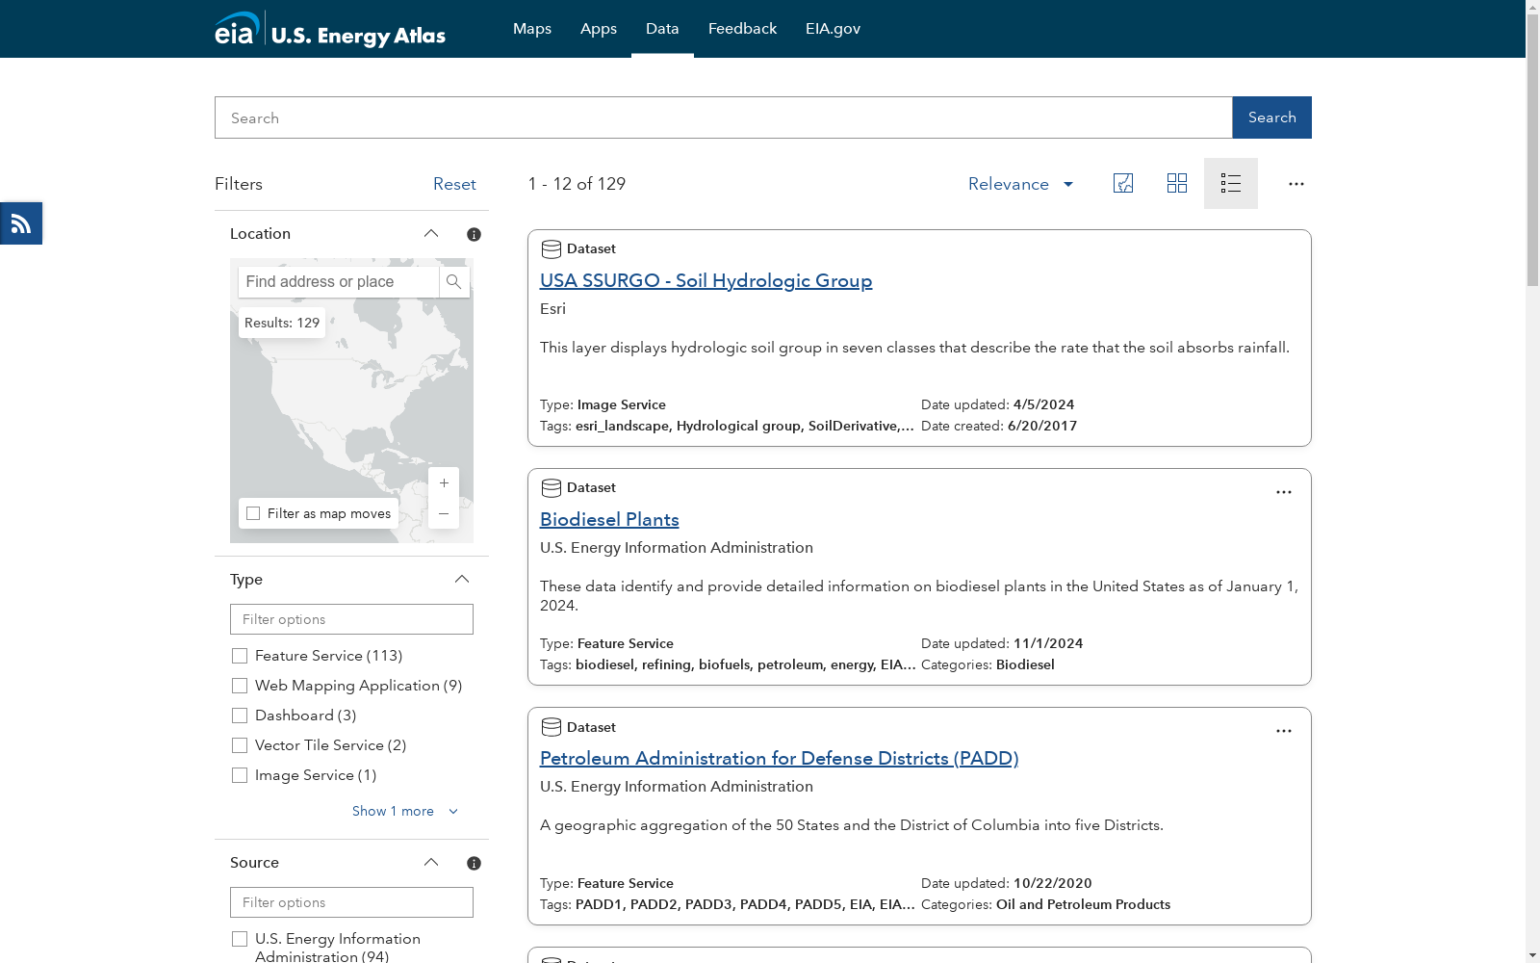Screen dimensions: 1540x963
Task: Open the Feedback page
Action: pos(742,29)
